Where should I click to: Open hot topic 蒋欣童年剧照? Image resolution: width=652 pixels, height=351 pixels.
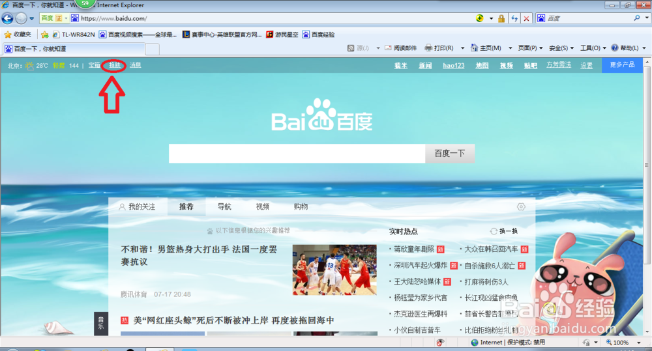[x=414, y=249]
